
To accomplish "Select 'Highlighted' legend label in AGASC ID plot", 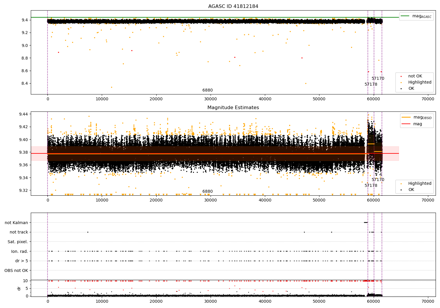I will tap(420, 82).
